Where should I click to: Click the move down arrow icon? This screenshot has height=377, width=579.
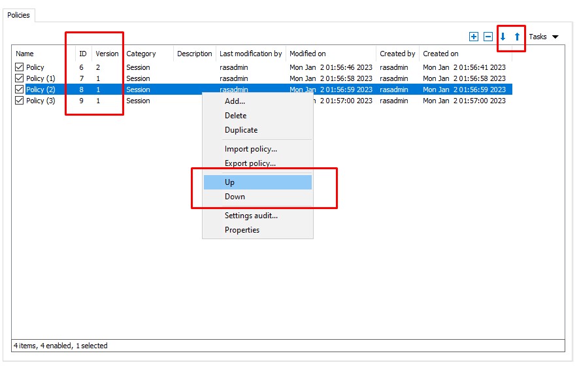(x=503, y=37)
